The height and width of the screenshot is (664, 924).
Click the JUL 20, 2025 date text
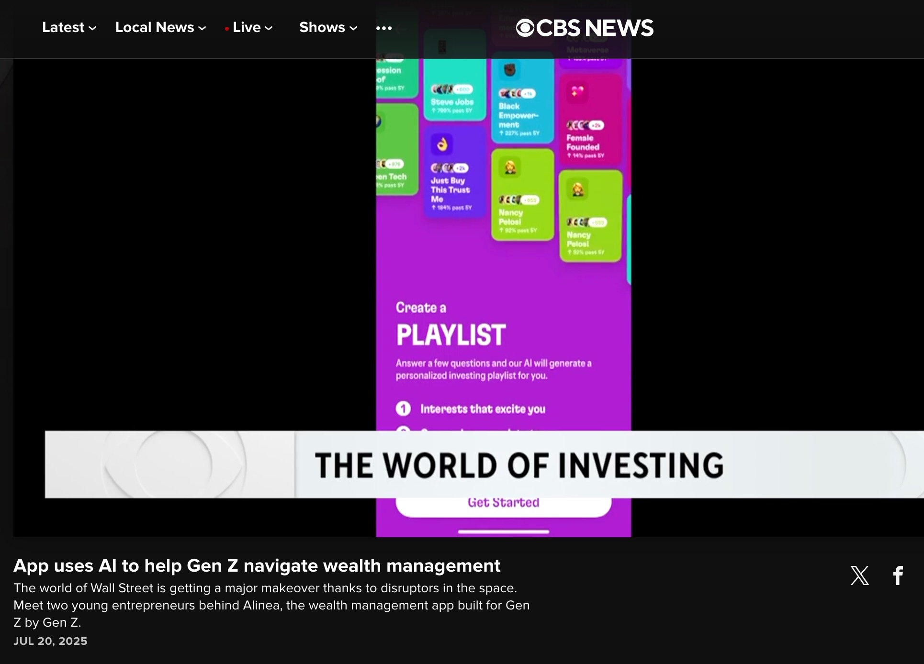[50, 641]
